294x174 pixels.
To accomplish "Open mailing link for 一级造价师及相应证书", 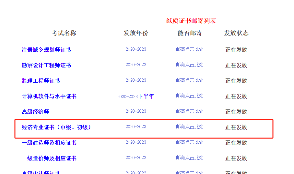I will [x=190, y=158].
